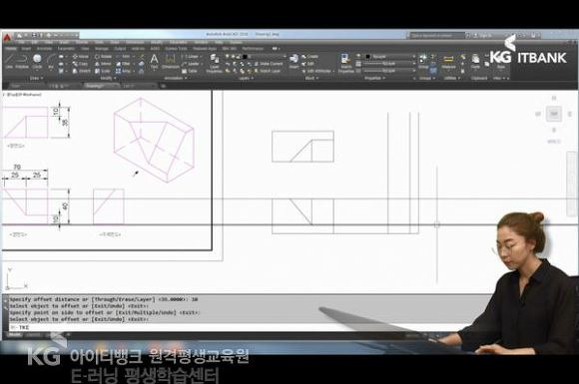Image resolution: width=579 pixels, height=384 pixels.
Task: Open the Insert block tool
Action: (293, 61)
